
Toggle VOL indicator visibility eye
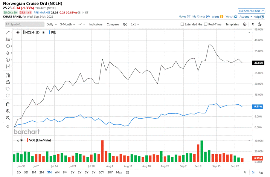pyautogui.click(x=21, y=140)
